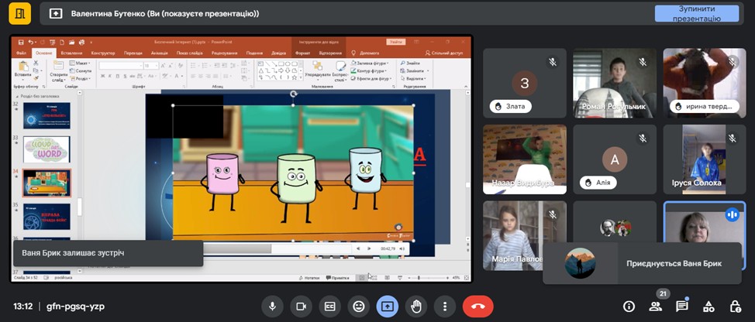Click the yellow Meet logo icon at top left
This screenshot has width=755, height=322.
[x=19, y=13]
